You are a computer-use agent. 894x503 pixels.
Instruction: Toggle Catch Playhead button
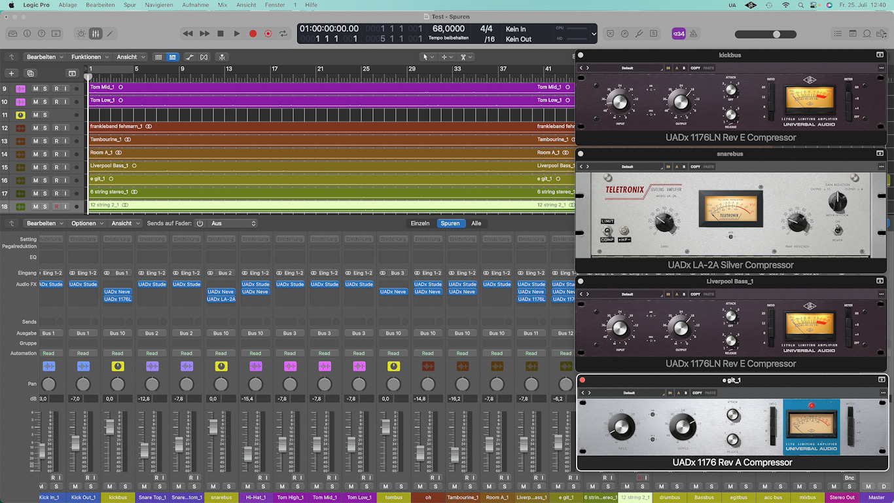tap(222, 57)
